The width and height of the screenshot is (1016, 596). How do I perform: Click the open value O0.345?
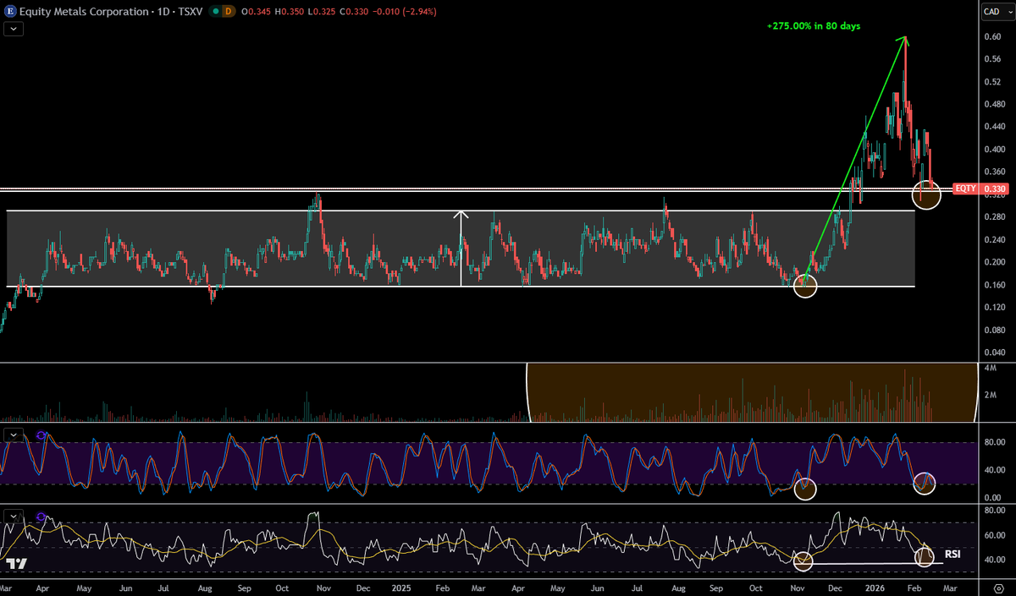pyautogui.click(x=257, y=11)
